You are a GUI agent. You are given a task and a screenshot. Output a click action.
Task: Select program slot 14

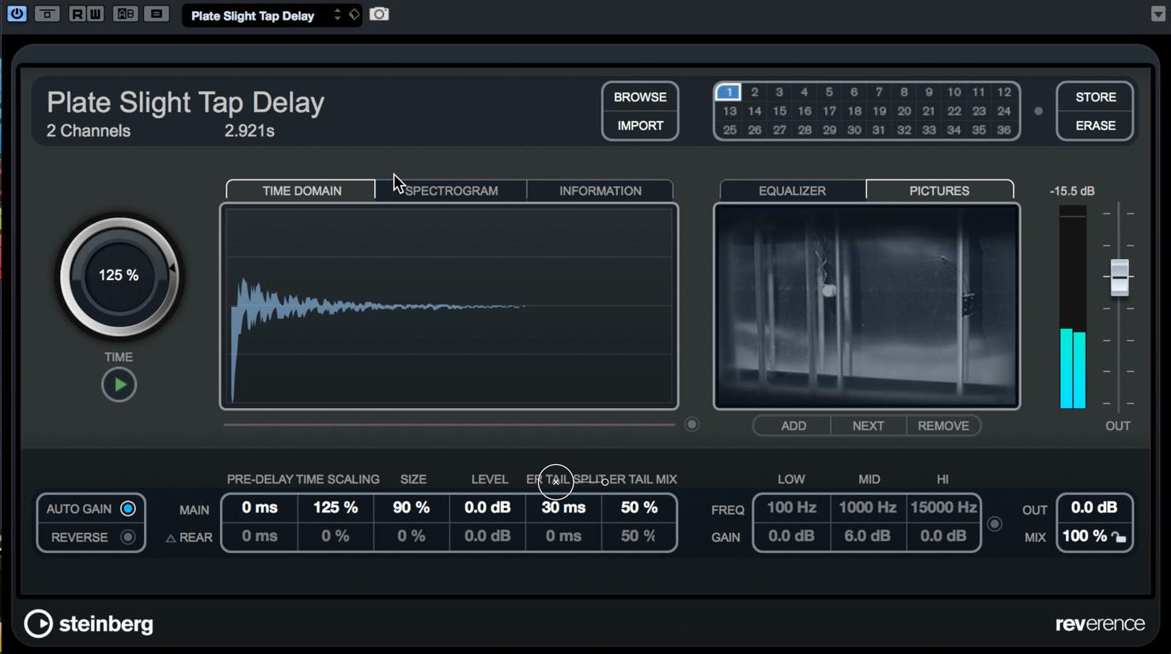(754, 111)
